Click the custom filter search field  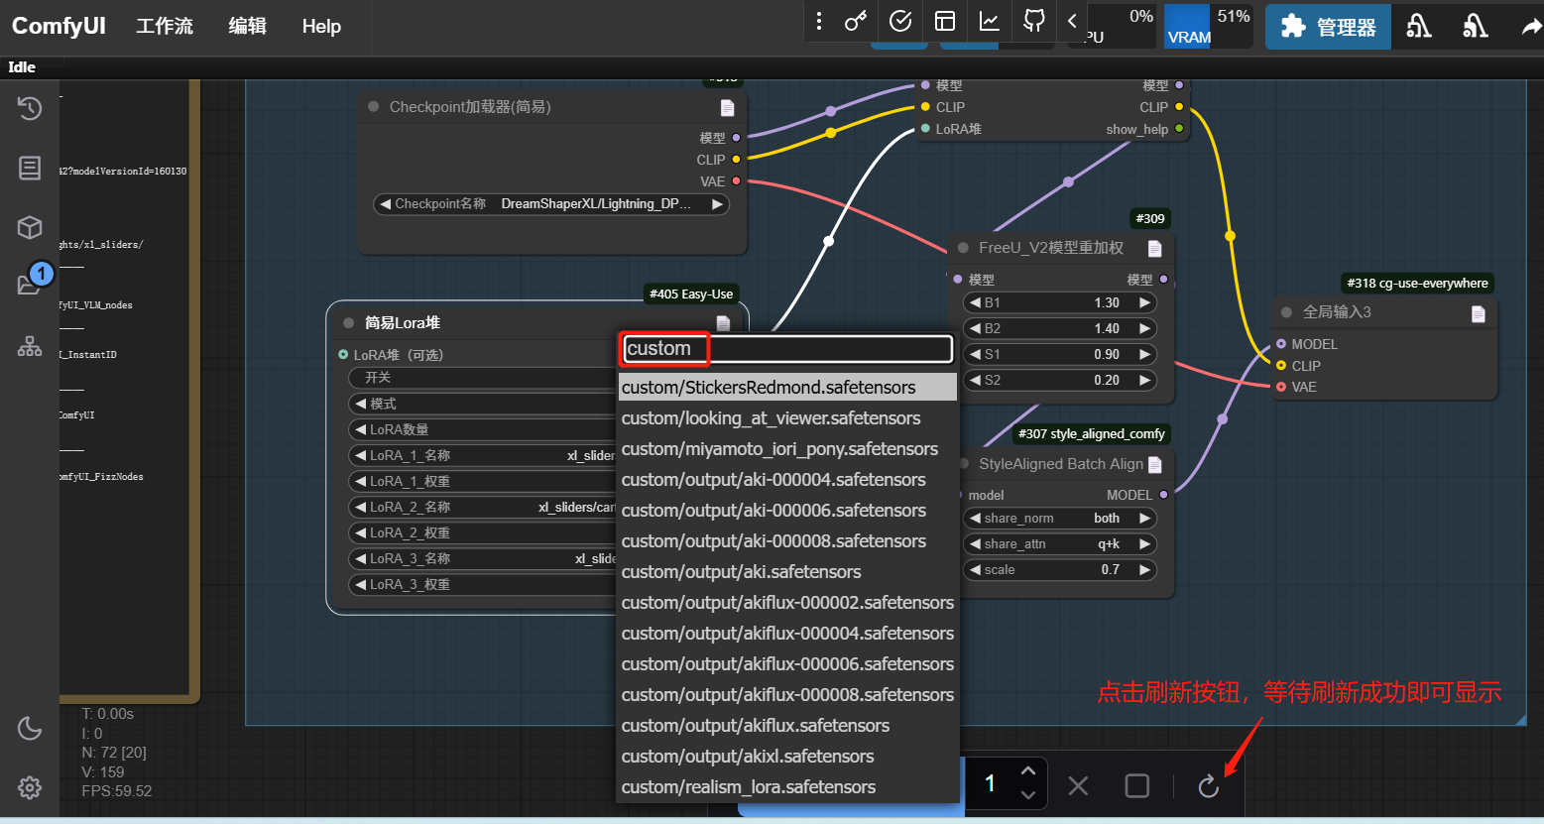[787, 348]
